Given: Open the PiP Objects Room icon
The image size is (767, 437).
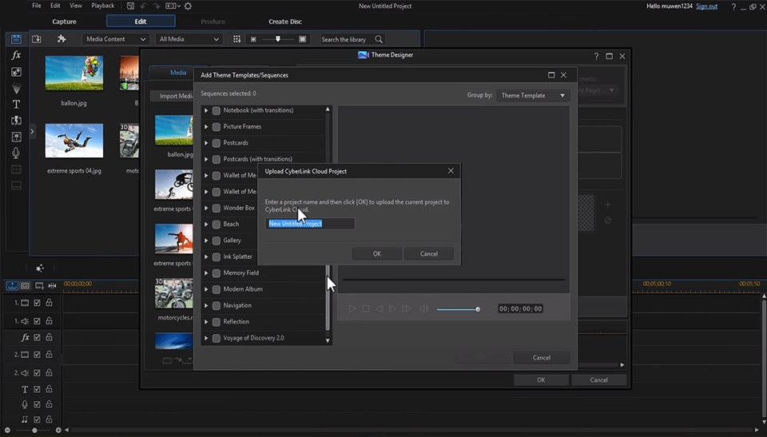Looking at the screenshot, I should [16, 72].
